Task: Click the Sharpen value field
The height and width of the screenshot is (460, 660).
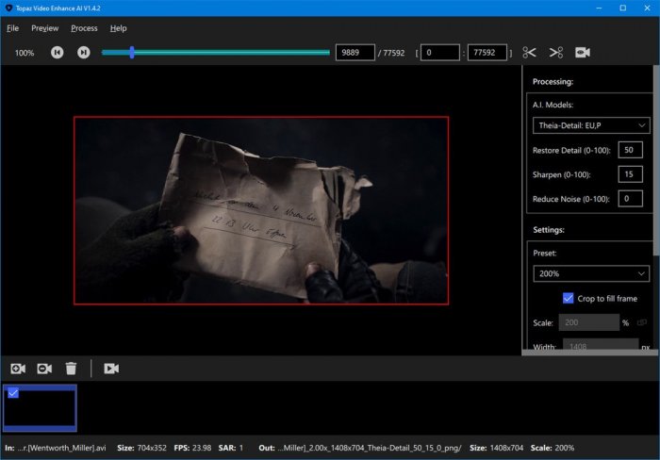Action: (x=630, y=174)
